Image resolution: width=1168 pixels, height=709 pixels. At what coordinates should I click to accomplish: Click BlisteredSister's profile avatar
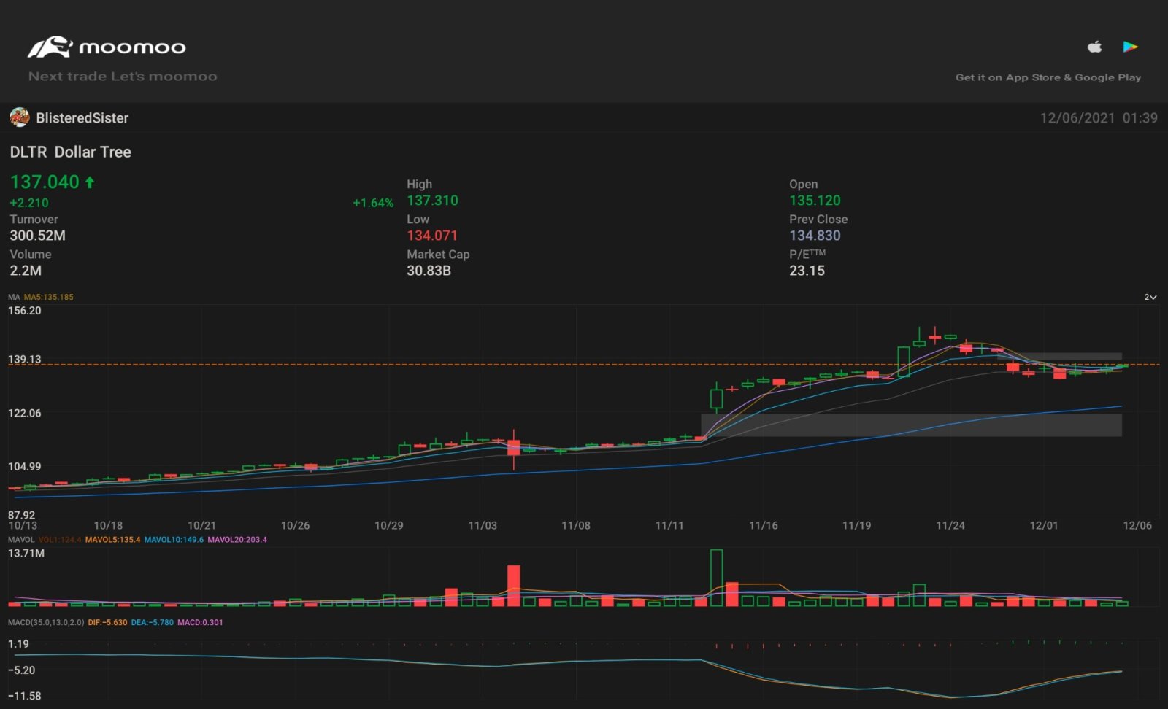pos(20,117)
